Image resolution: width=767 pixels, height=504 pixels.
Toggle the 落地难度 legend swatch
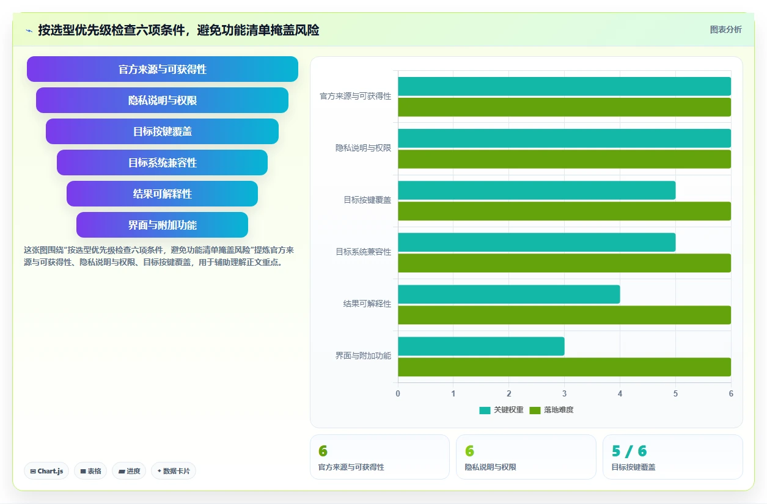(535, 410)
